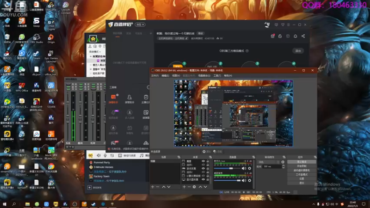Open the 麦克风/Aux channel gear settings

249,168
